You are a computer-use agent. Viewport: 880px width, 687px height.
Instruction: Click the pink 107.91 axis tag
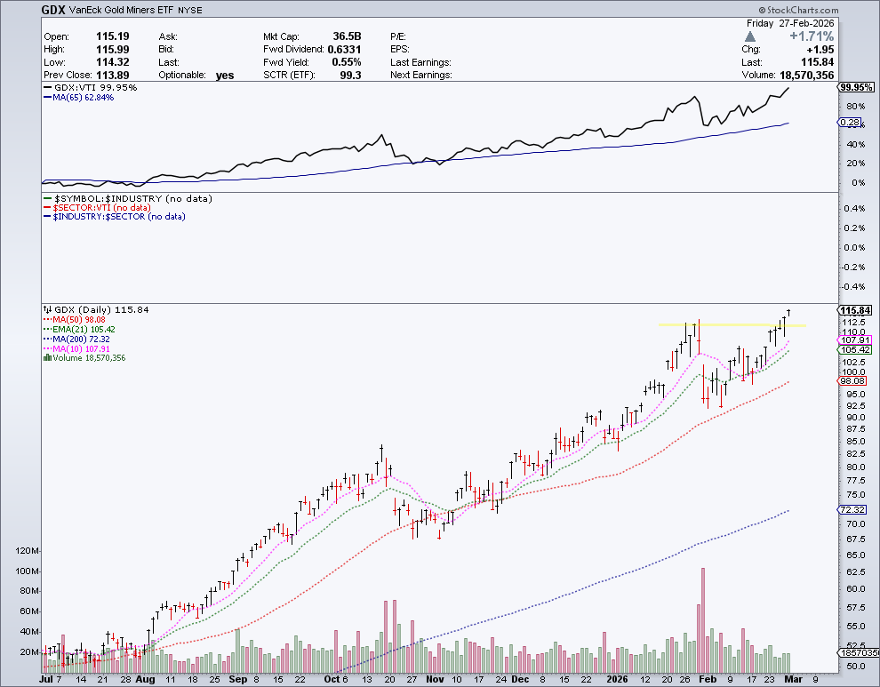pyautogui.click(x=856, y=340)
